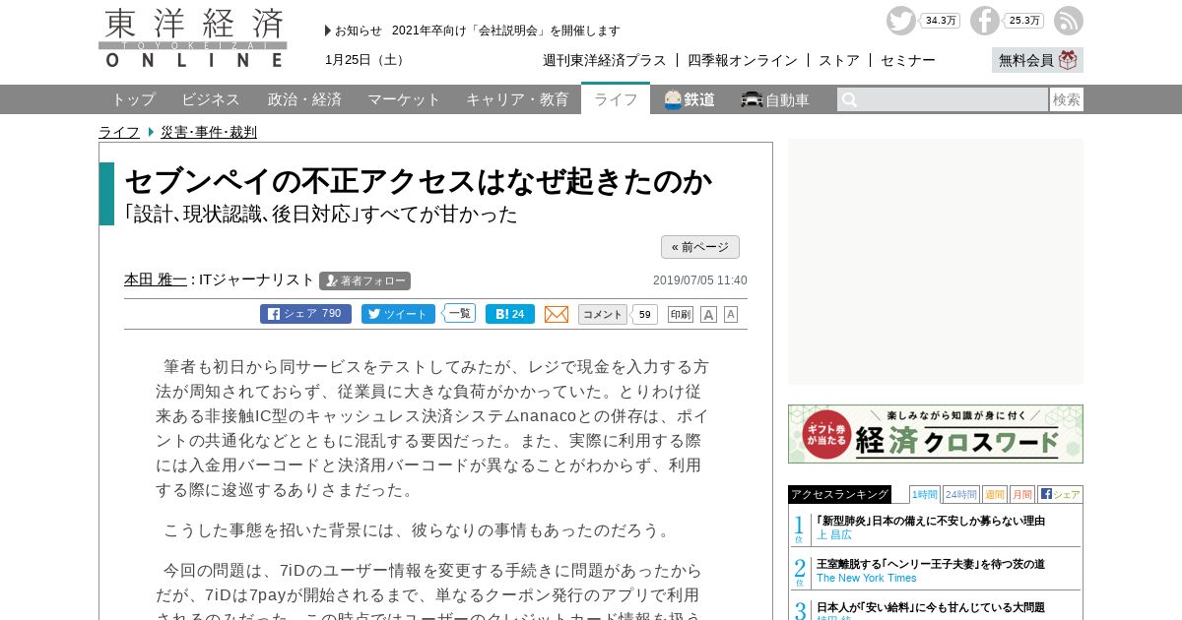Switch ranking to 24時間 tab
Viewport: 1182px width, 620px height.
[961, 494]
